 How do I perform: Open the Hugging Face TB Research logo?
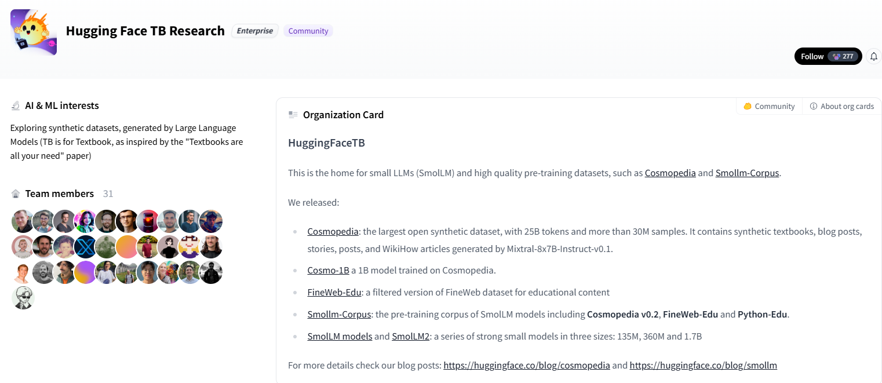click(34, 32)
